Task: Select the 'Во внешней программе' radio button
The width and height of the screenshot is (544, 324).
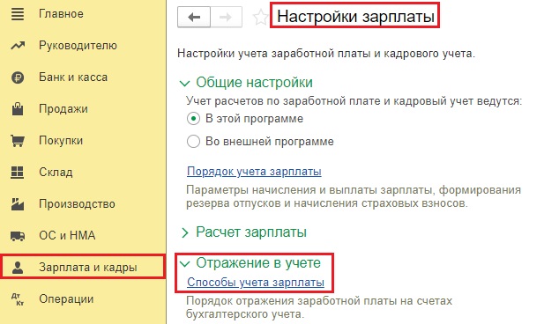Action: pos(193,142)
